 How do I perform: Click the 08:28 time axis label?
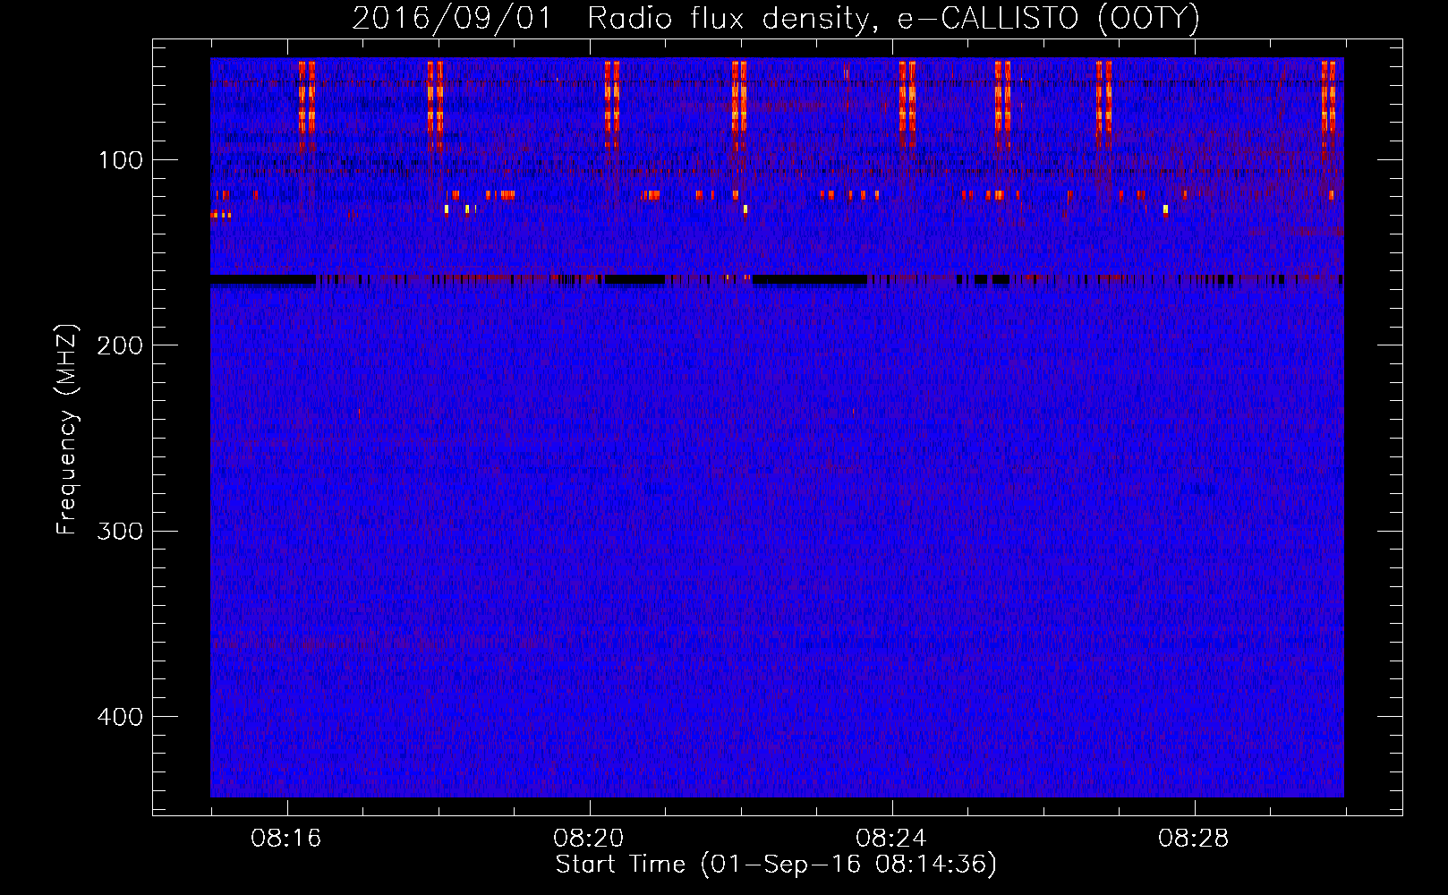1194,839
